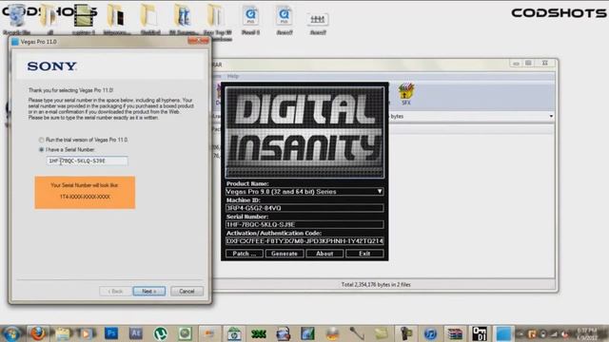This screenshot has width=609, height=342.
Task: Open iTunes from the taskbar
Action: click(x=430, y=333)
